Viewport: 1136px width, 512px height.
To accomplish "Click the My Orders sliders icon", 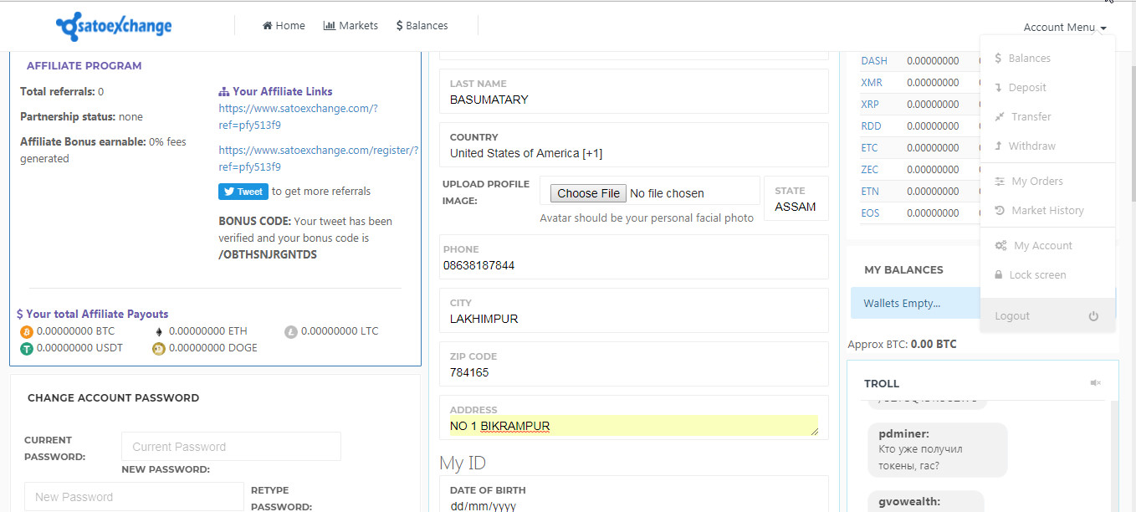I will pos(1000,182).
